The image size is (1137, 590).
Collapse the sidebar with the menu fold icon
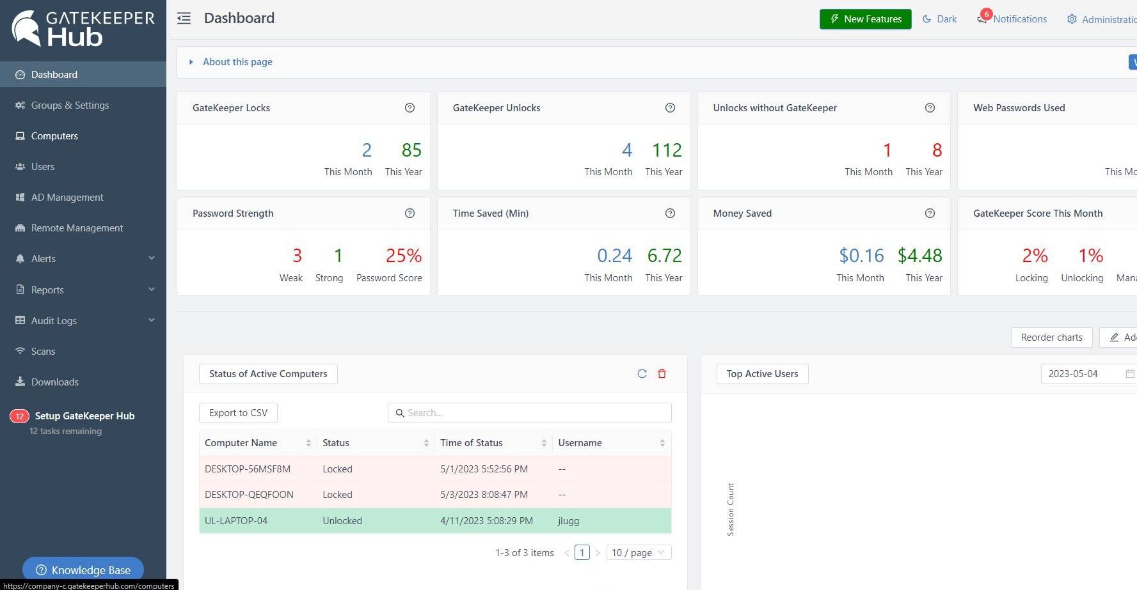[184, 19]
